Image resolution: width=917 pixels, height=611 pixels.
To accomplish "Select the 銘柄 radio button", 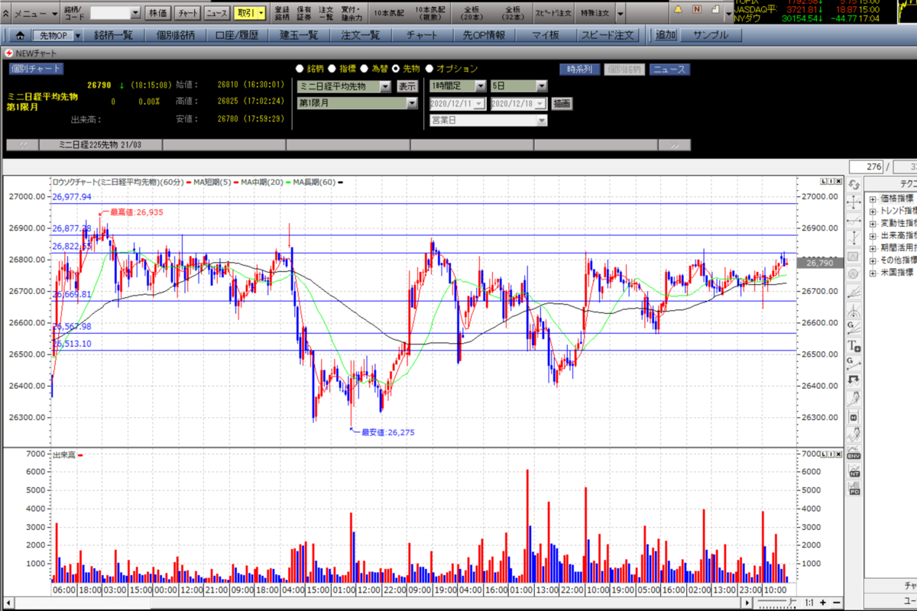I will coord(301,69).
